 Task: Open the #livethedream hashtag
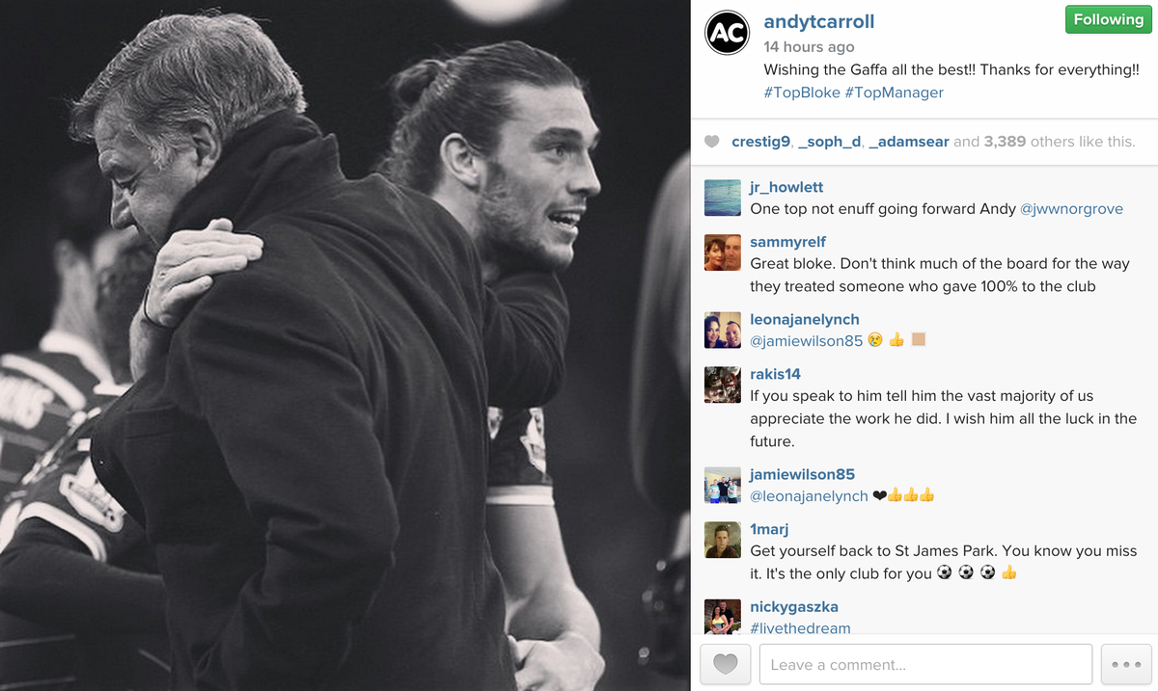801,628
